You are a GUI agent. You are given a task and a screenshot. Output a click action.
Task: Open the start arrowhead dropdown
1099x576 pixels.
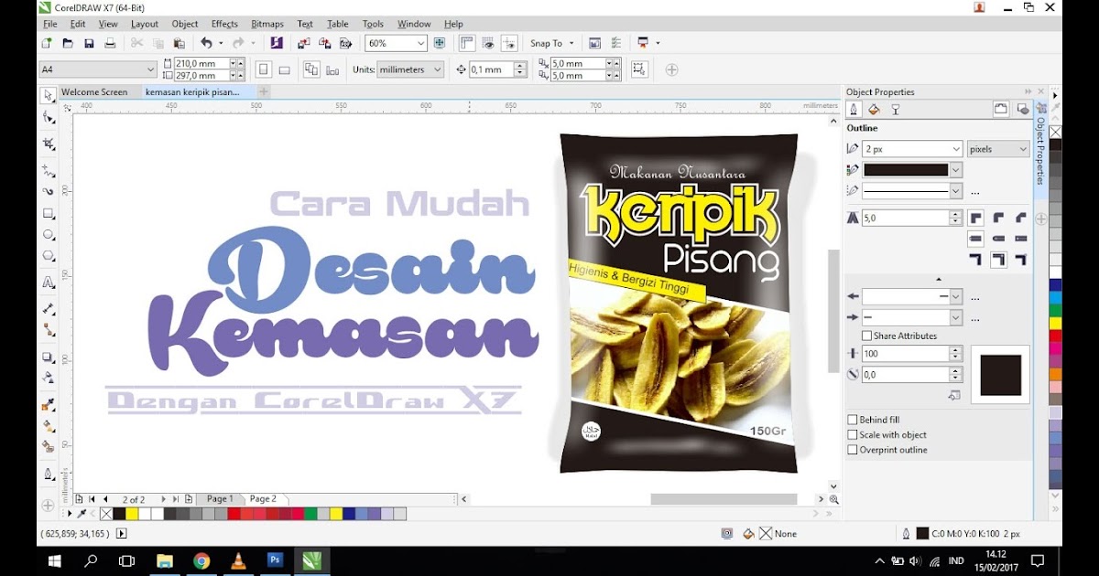click(956, 297)
